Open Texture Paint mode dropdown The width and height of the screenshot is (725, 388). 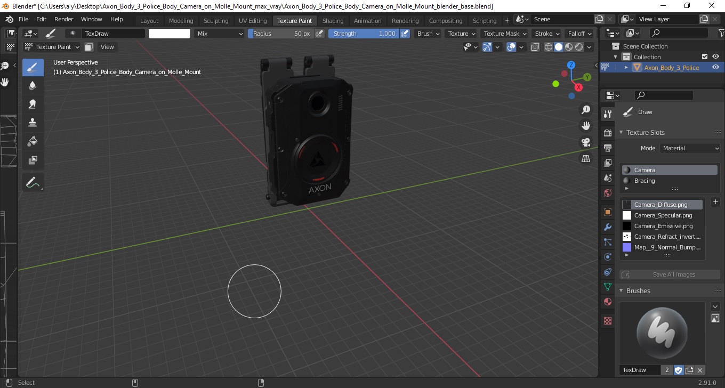point(53,47)
